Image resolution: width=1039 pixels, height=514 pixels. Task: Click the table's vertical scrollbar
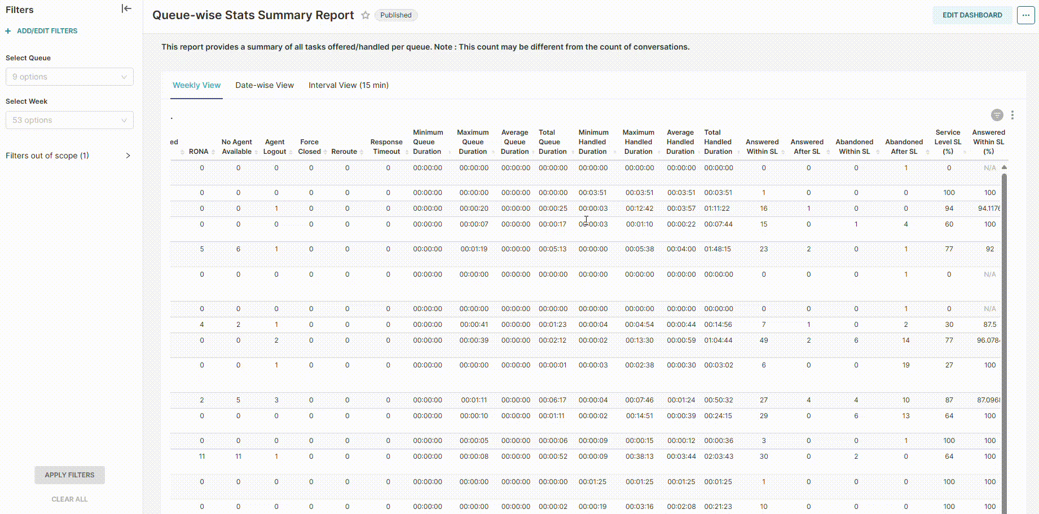[1004, 338]
